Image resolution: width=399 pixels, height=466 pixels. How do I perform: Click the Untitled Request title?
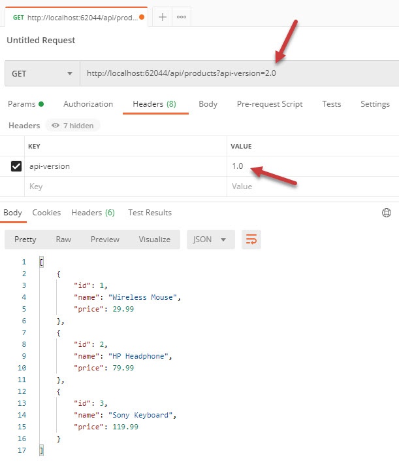[x=41, y=40]
